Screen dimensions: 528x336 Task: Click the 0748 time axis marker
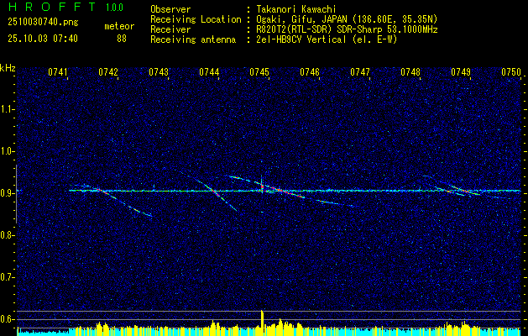(410, 72)
